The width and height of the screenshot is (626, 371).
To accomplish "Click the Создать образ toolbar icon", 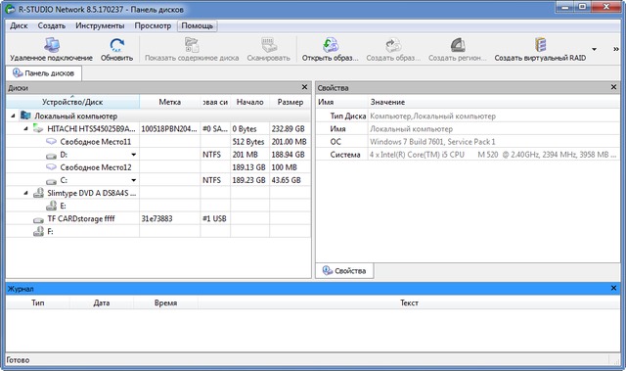I will 393,45.
